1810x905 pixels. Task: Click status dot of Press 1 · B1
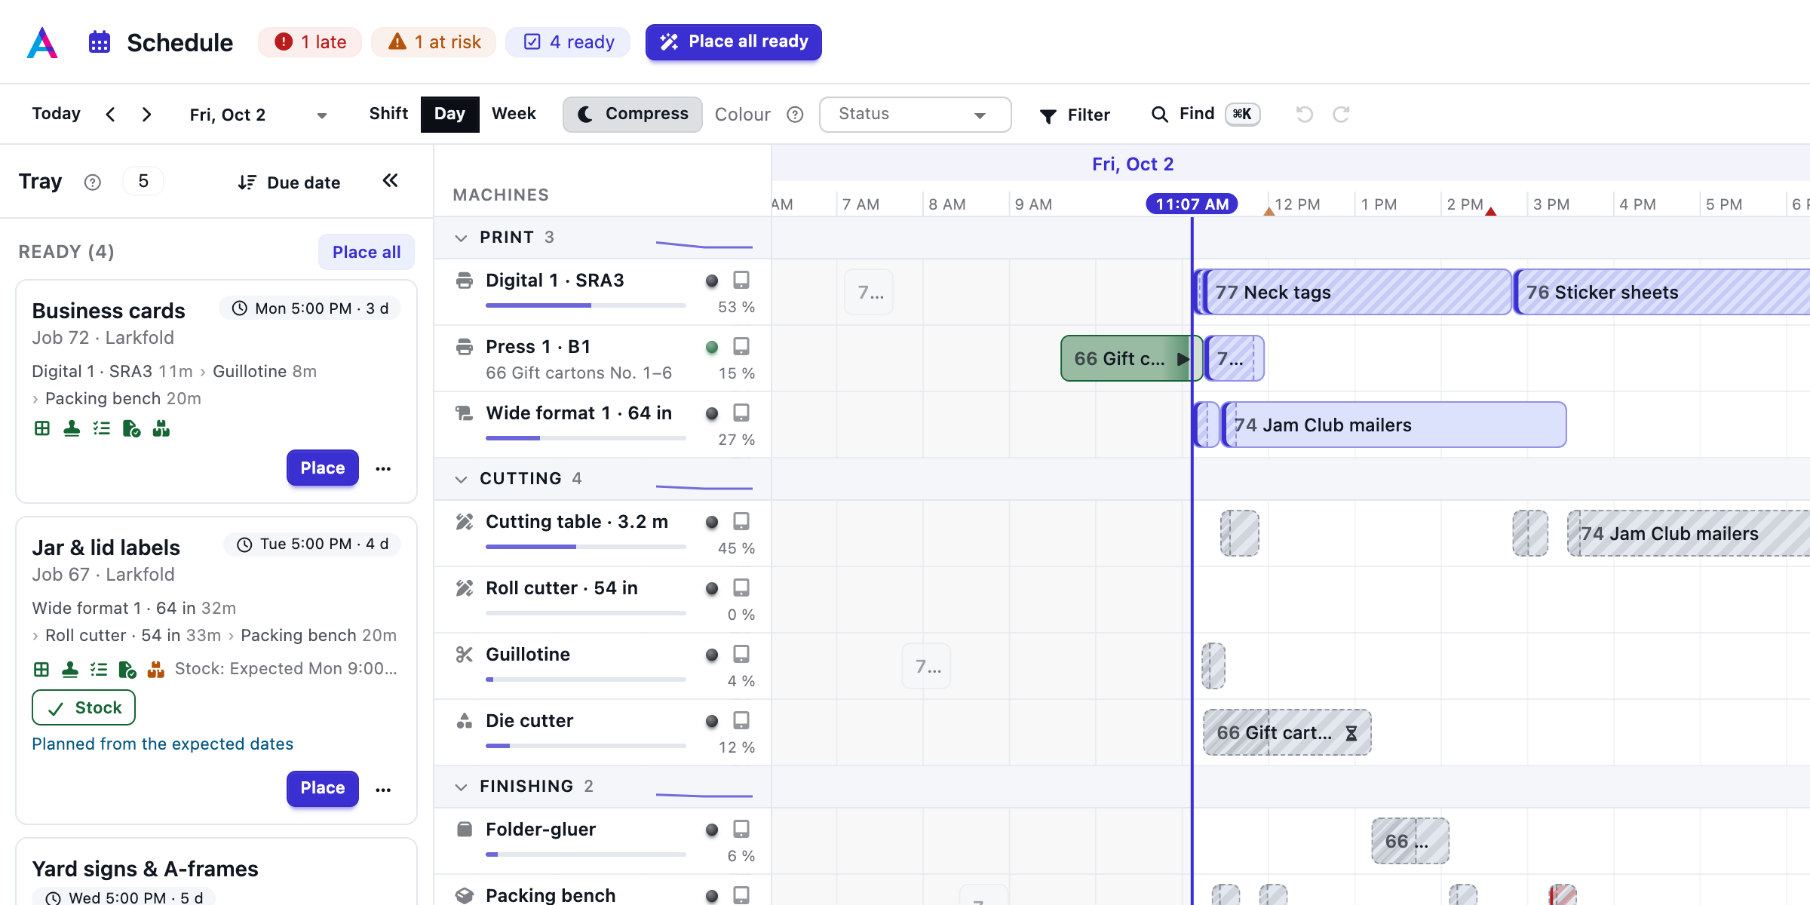click(712, 348)
